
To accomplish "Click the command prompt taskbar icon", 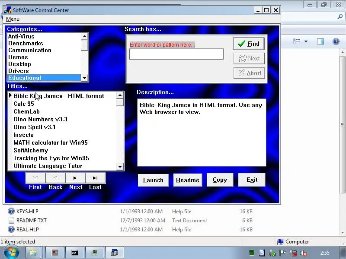I will (75, 253).
